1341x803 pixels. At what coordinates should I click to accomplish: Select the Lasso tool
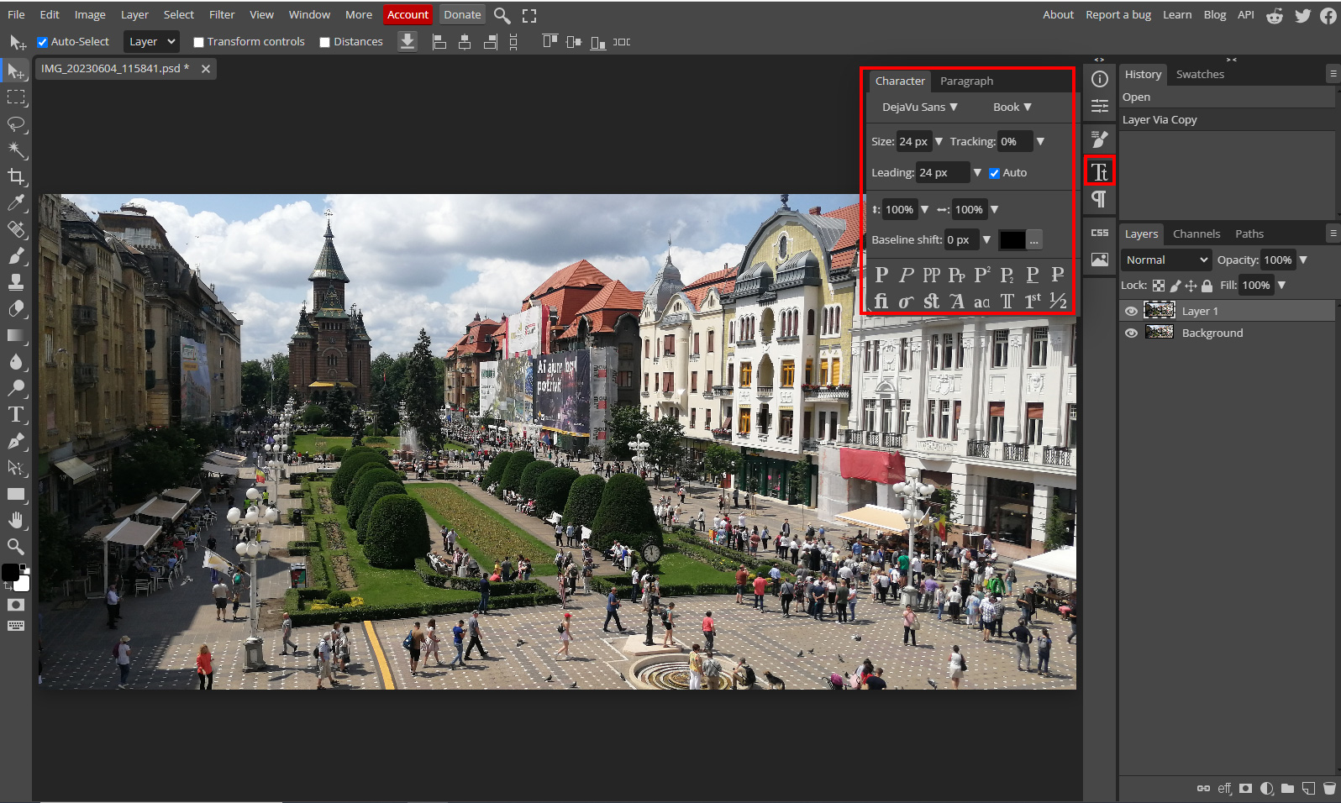[16, 124]
